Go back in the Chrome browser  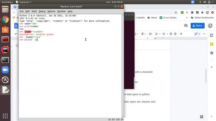[x=14, y=12]
